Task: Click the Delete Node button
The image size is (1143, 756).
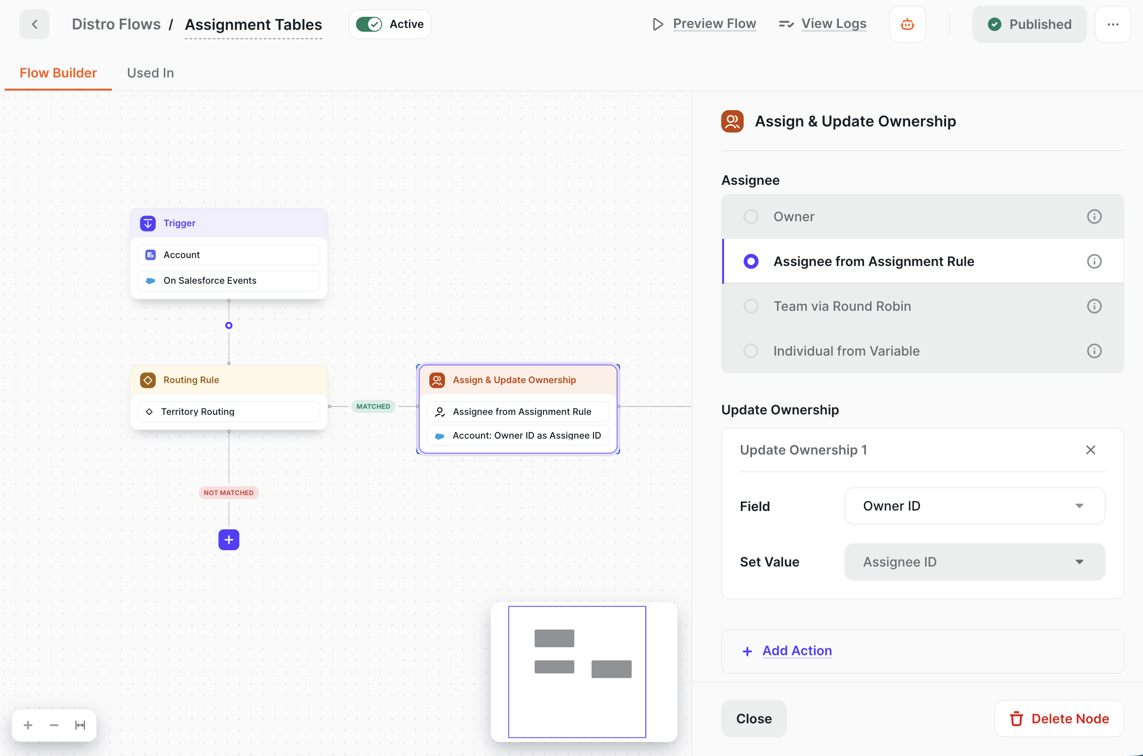Action: [1059, 718]
